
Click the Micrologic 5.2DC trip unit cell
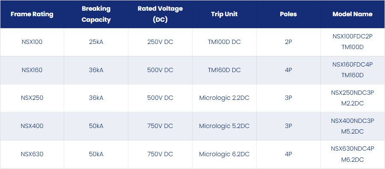coord(224,126)
